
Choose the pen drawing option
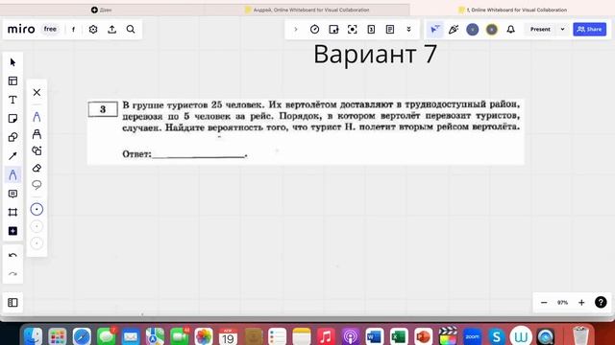point(37,117)
